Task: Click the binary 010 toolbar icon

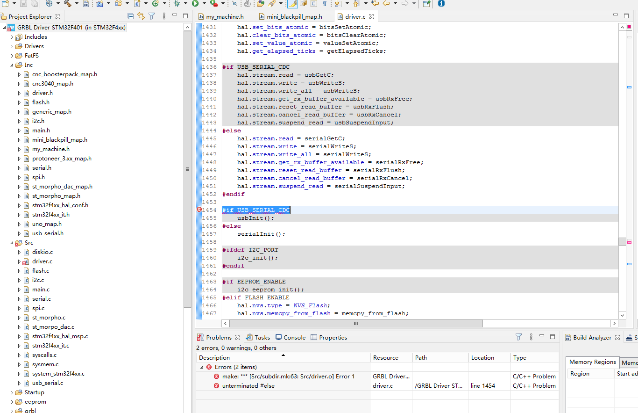Action: (x=86, y=4)
